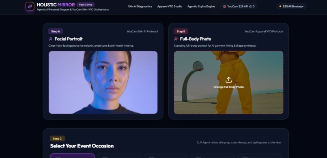Open Skin AI Diagnostics nav item

point(140,6)
